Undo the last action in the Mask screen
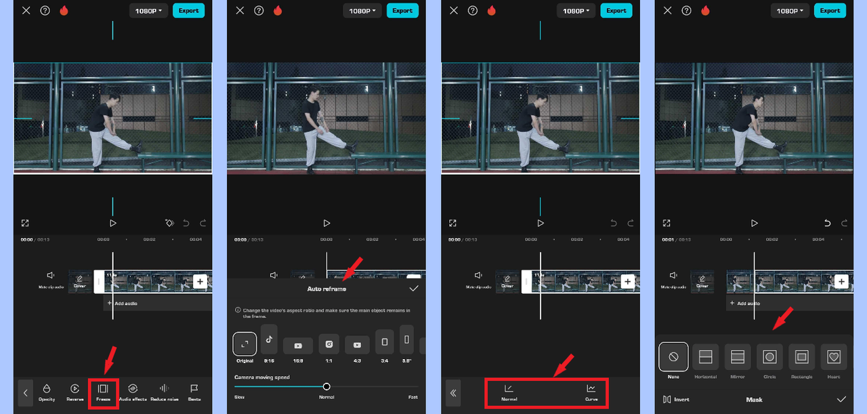The image size is (867, 414). (827, 223)
